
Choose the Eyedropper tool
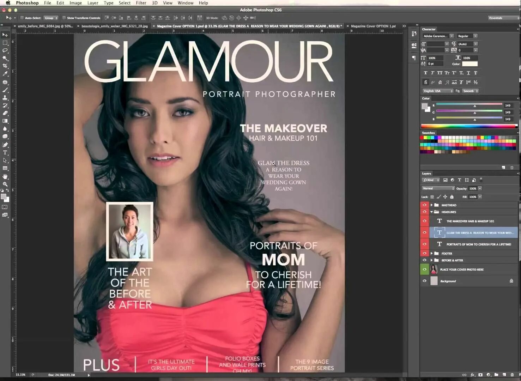coord(5,74)
